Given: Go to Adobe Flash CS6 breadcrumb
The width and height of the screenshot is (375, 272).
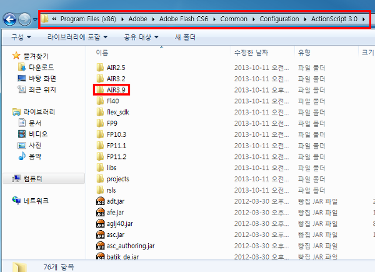Looking at the screenshot, I should coord(184,19).
